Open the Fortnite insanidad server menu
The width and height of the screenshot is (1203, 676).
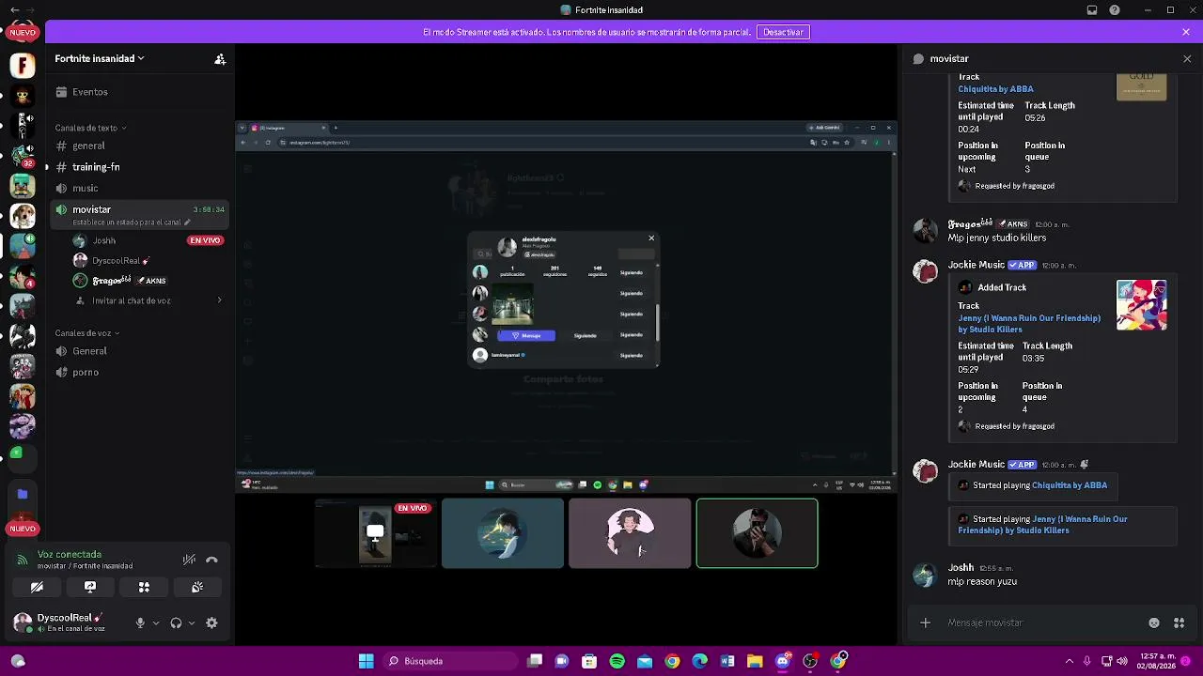[x=100, y=58]
